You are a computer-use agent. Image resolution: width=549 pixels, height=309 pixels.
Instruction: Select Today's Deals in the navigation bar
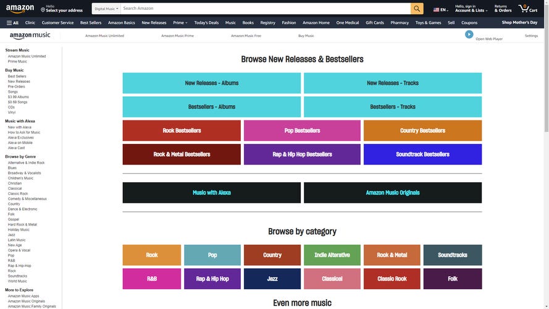(x=206, y=23)
